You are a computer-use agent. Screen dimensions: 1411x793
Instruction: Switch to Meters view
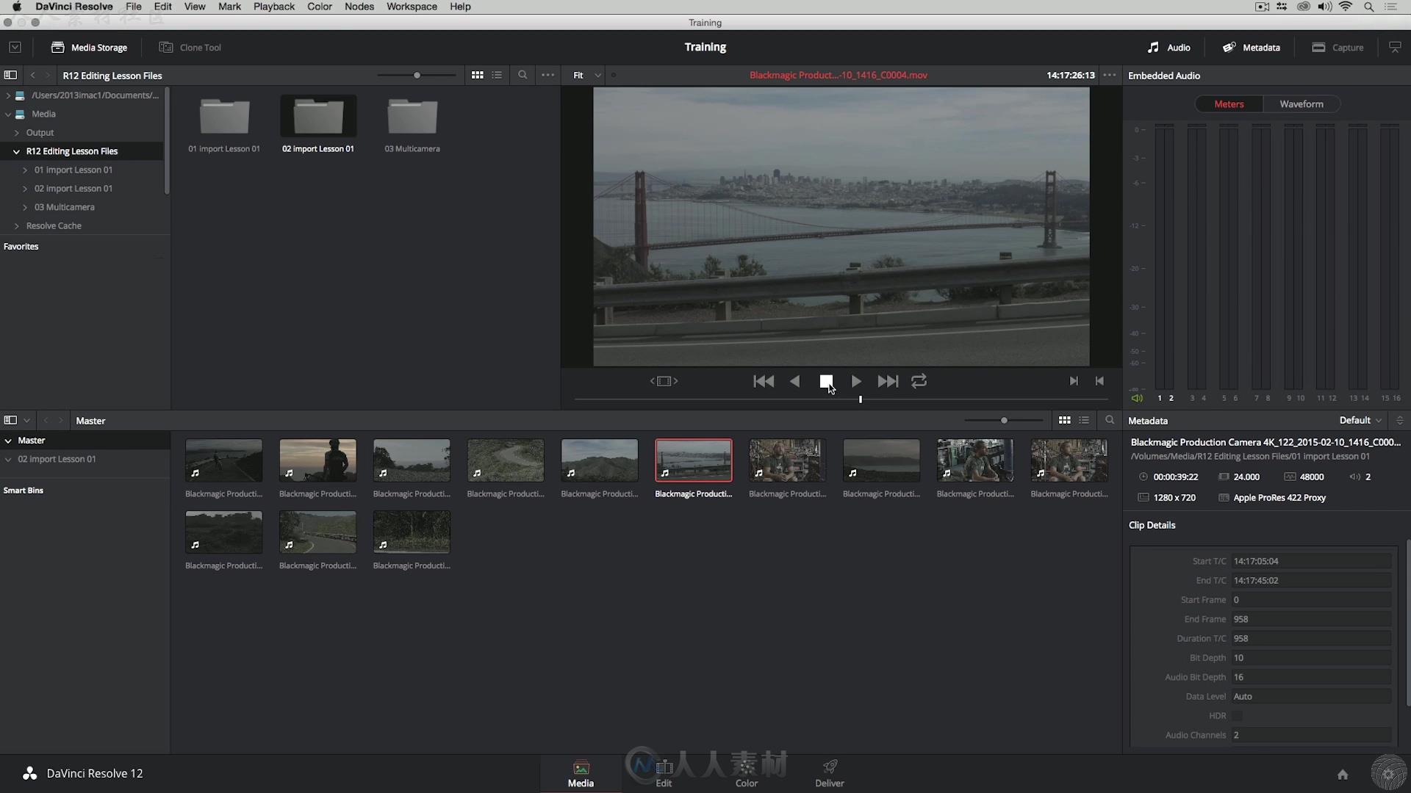click(1229, 104)
